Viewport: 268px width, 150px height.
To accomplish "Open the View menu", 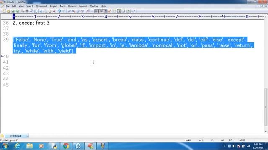I will [x=21, y=6].
